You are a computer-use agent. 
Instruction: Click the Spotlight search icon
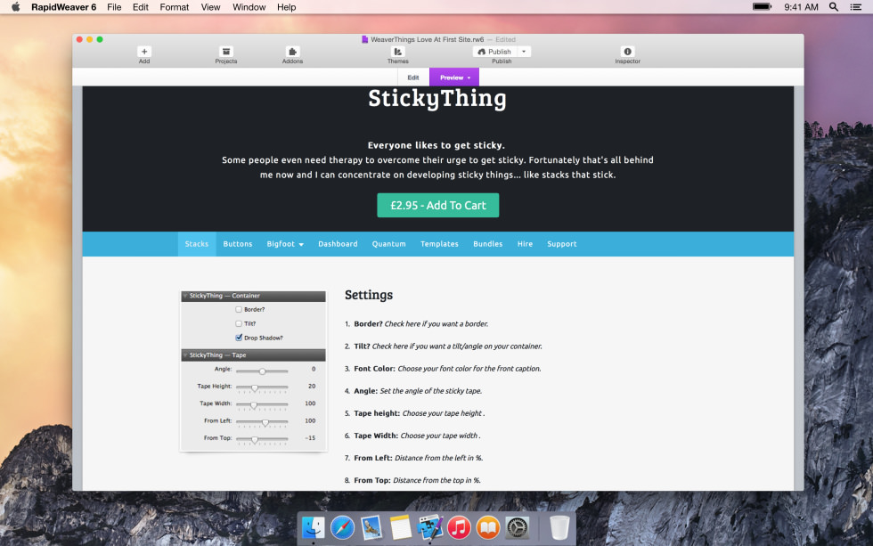[x=834, y=6]
